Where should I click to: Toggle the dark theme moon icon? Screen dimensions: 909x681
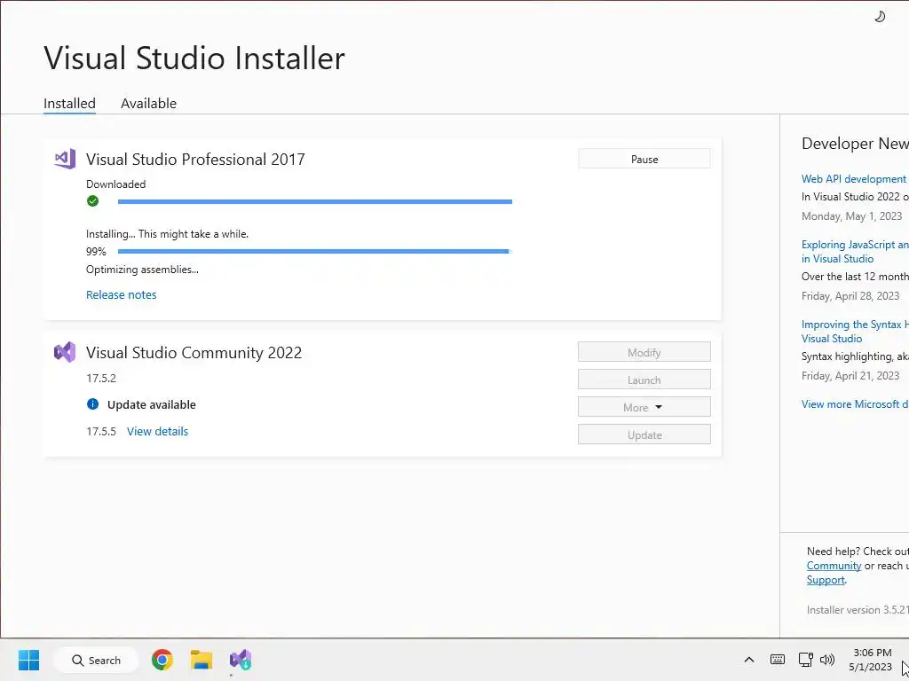(x=880, y=17)
